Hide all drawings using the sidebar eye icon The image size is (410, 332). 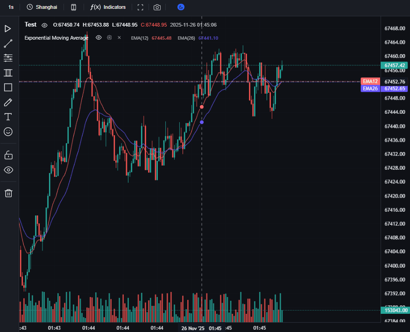tap(8, 170)
